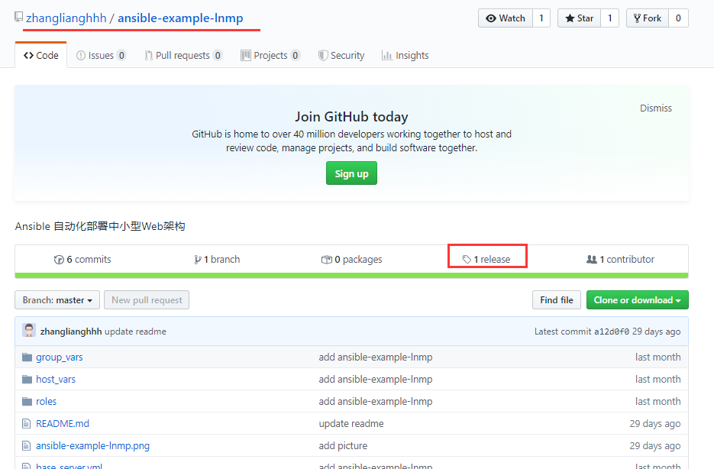The width and height of the screenshot is (714, 469).
Task: Open the roles folder icon
Action: [x=27, y=402]
